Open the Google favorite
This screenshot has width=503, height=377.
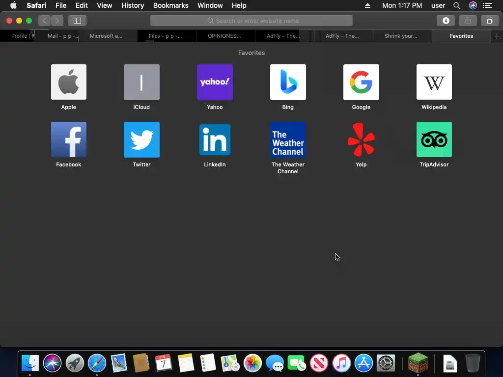361,82
